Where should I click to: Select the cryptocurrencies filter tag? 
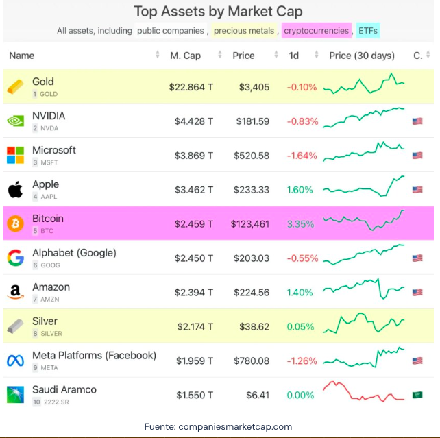316,31
